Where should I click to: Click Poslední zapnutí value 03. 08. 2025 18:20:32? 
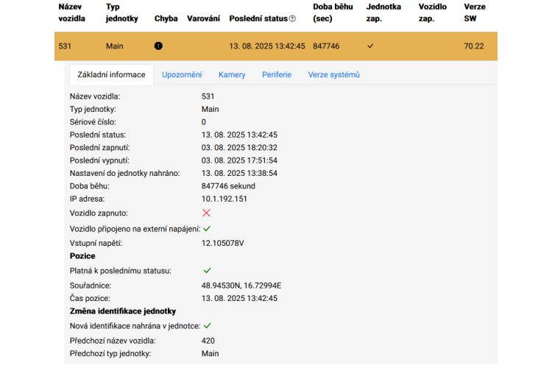[x=239, y=147]
